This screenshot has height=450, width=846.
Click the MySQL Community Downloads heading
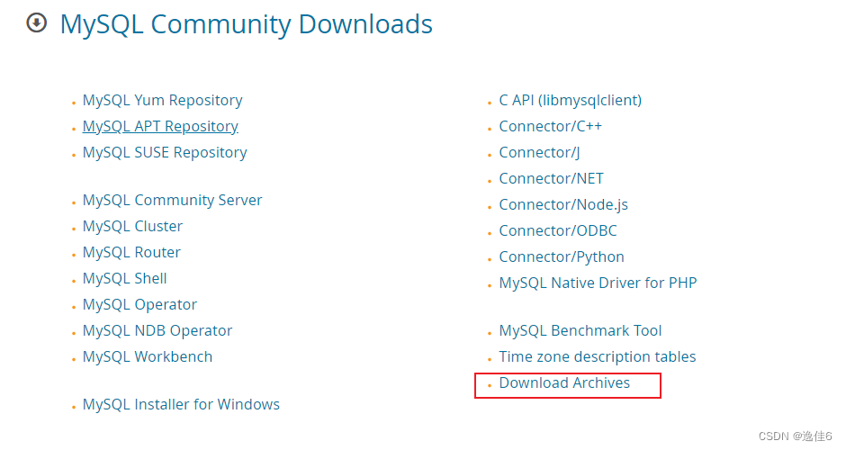pyautogui.click(x=246, y=24)
